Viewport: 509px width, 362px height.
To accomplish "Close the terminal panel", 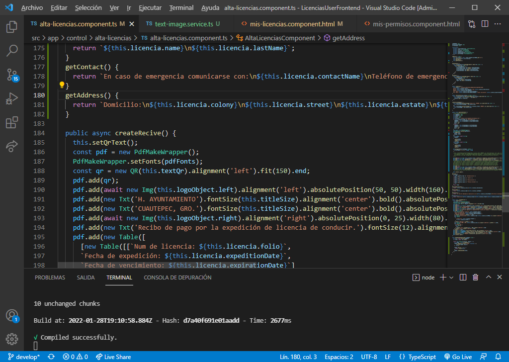I will coord(500,277).
